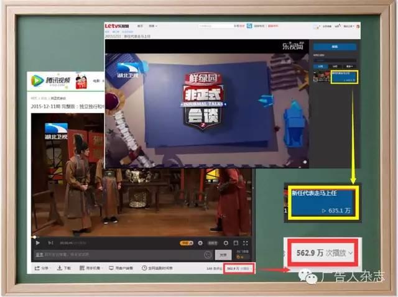
Task: Click the Tencent progress bar playhead
Action: tap(34, 237)
